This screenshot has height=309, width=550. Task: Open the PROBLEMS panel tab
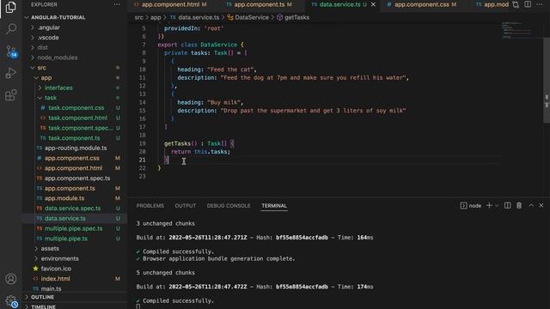(150, 206)
